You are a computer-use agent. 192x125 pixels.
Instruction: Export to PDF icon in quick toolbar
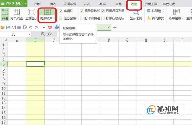(x=14, y=28)
